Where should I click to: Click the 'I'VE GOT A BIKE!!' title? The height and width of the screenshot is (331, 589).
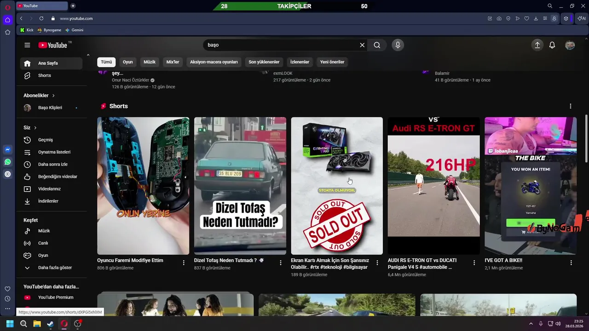click(503, 260)
